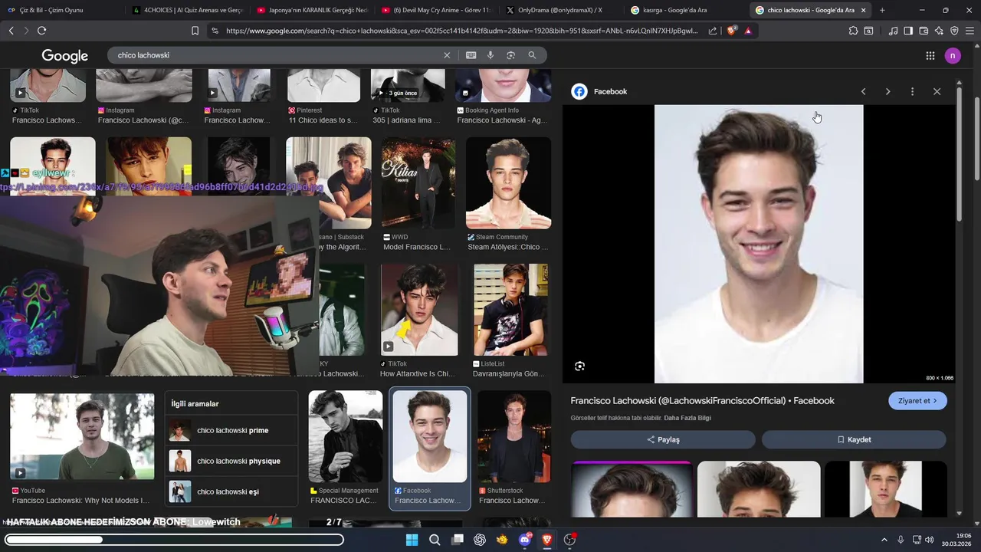Open the on-screen keyboard icon in search
The height and width of the screenshot is (552, 981).
(x=471, y=55)
